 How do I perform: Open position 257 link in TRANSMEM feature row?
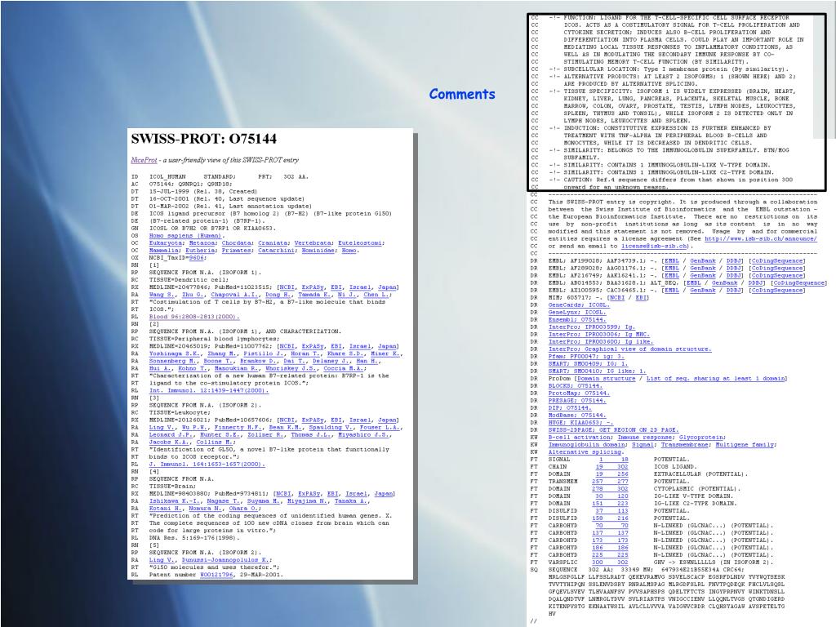tap(598, 482)
